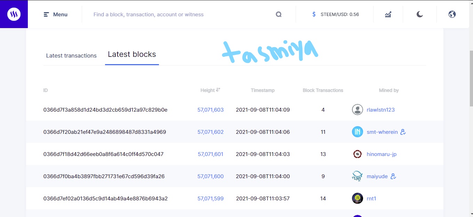Open witness rnt1 profile link
Screen dimensions: 473x217
click(371, 199)
